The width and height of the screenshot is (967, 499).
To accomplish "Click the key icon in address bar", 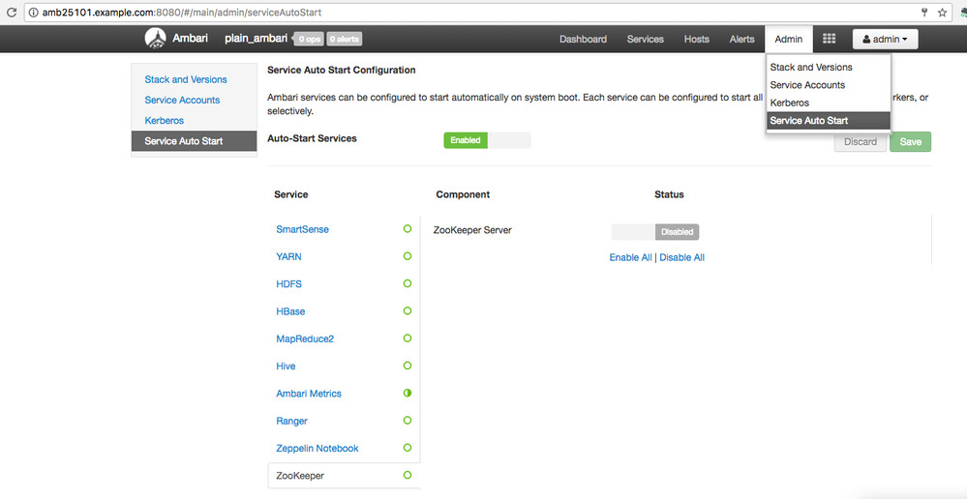I will coord(924,13).
